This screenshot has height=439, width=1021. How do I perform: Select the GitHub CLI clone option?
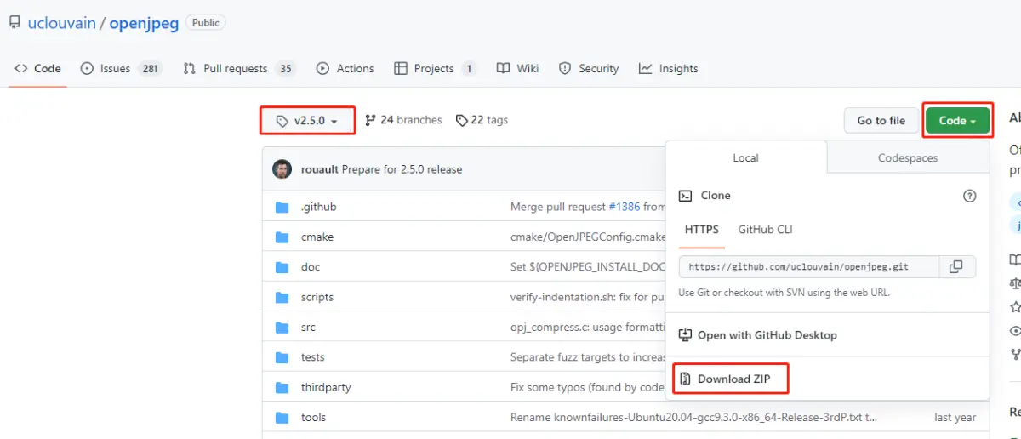pos(765,230)
